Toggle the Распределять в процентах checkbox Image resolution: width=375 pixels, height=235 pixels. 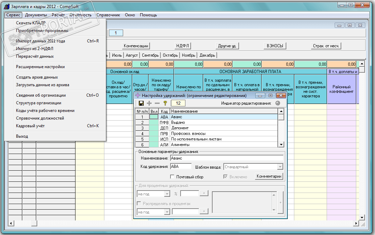[139, 203]
